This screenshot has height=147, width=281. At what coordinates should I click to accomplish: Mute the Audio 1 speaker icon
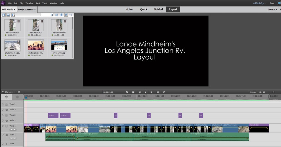(7, 135)
